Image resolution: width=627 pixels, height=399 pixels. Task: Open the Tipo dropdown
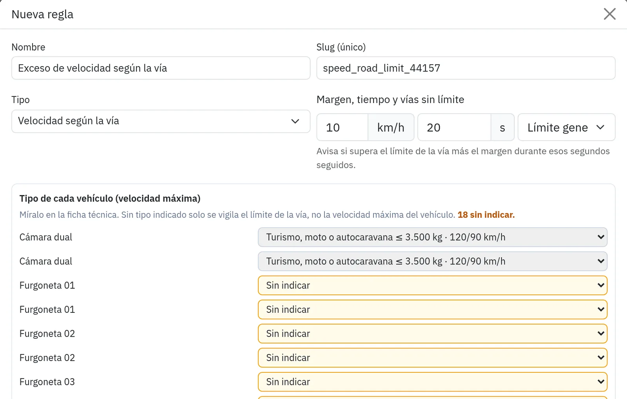[x=161, y=121]
